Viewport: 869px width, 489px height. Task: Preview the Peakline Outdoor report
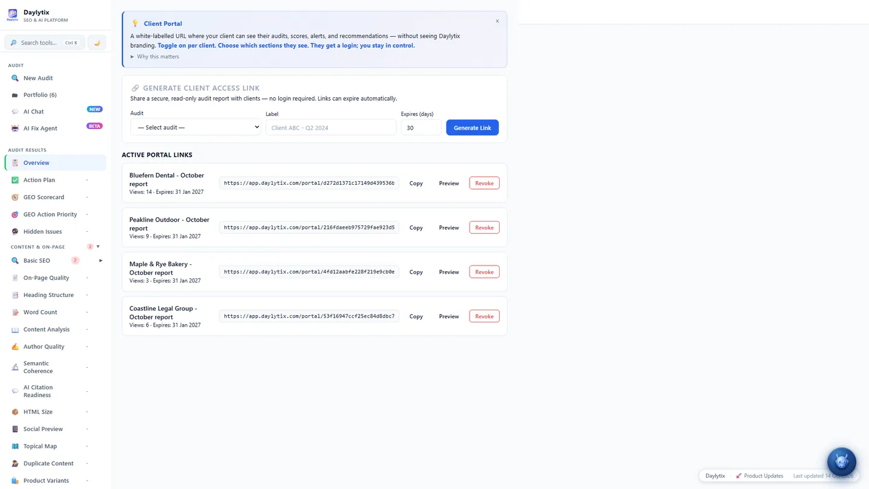pyautogui.click(x=449, y=228)
